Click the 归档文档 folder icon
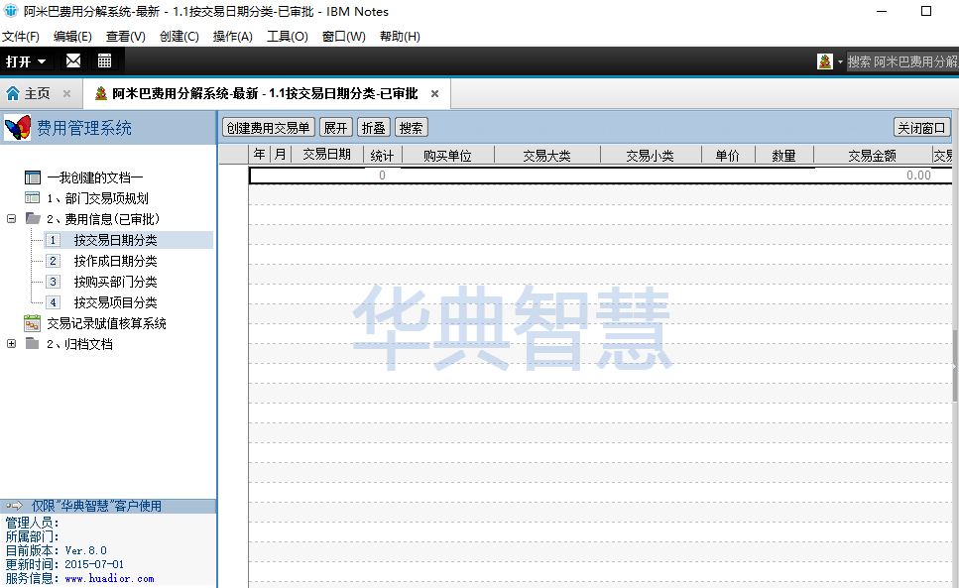Image resolution: width=959 pixels, height=588 pixels. click(x=33, y=343)
